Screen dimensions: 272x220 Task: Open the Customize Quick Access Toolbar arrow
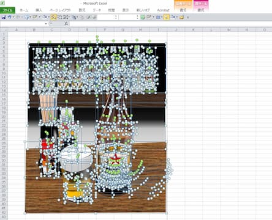point(187,17)
